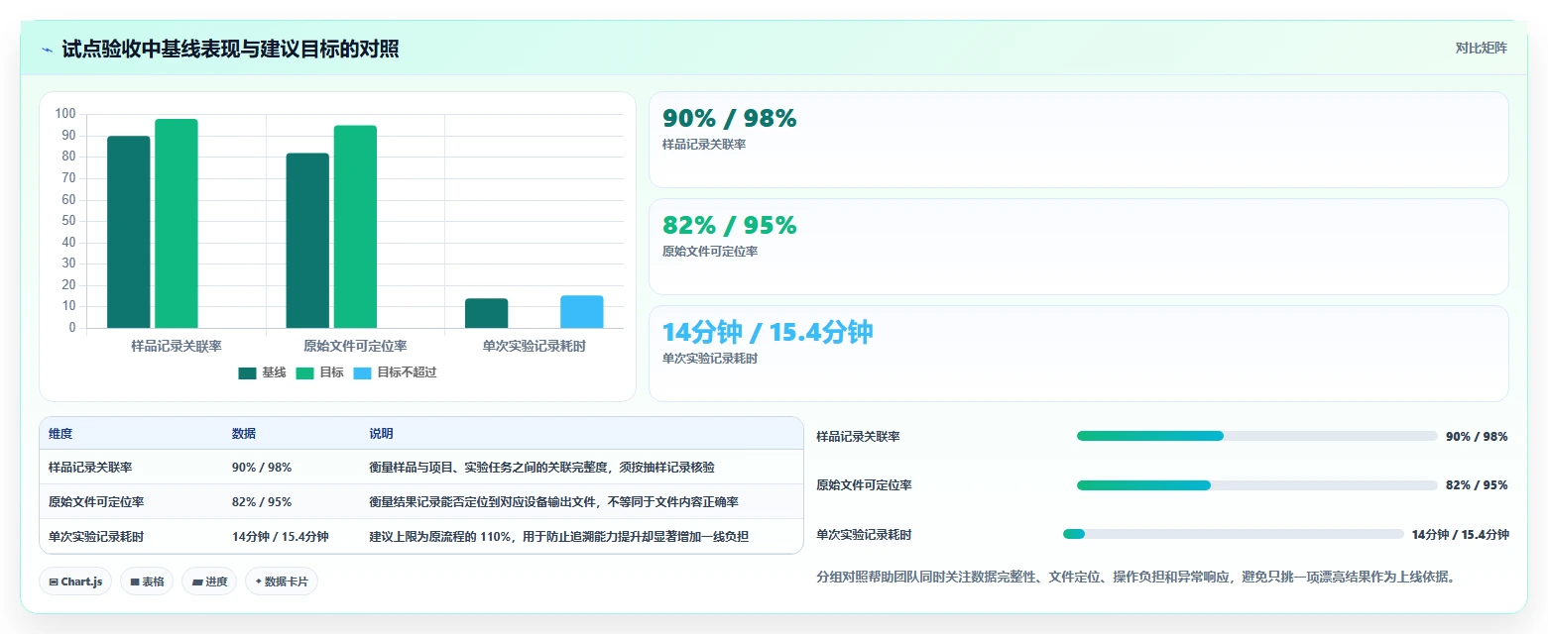Click the 目标 bar for 原始文件可定位率
This screenshot has width=1548, height=634.
pos(355,227)
